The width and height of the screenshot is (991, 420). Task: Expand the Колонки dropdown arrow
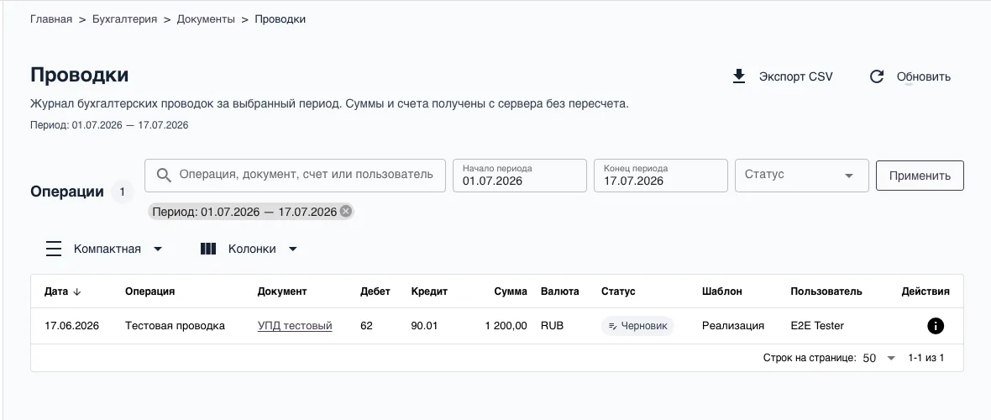click(x=292, y=249)
